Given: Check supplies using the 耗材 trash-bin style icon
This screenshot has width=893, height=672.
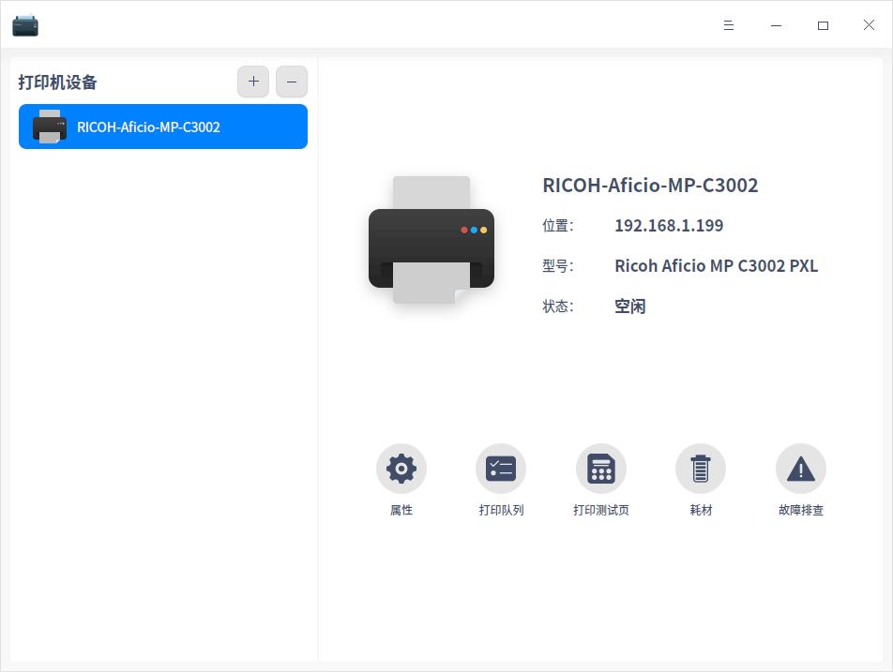Looking at the screenshot, I should click(x=701, y=468).
